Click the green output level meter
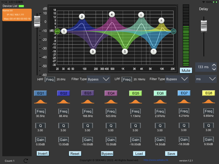Screen dimensions: 219x164 point(186,35)
